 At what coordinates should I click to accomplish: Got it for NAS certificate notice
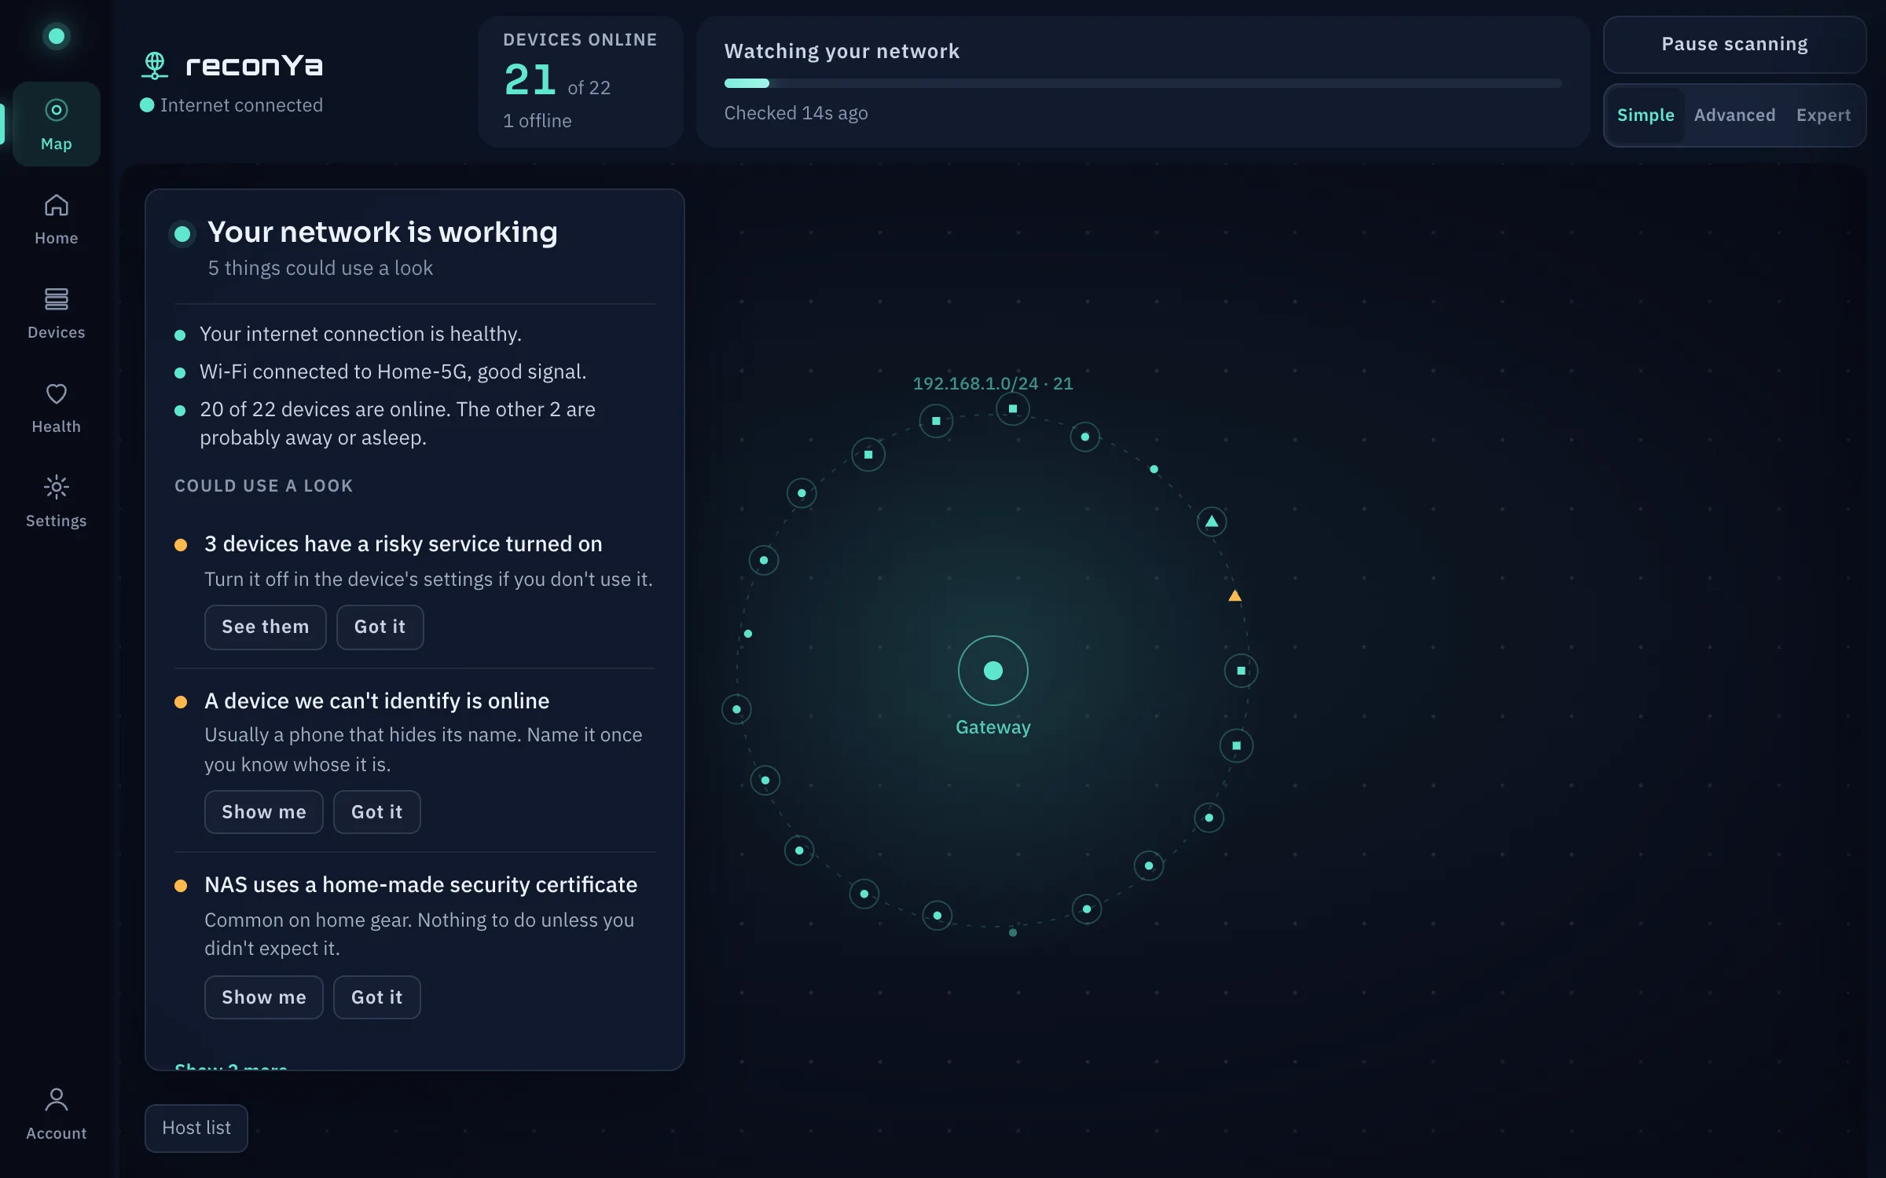point(376,997)
